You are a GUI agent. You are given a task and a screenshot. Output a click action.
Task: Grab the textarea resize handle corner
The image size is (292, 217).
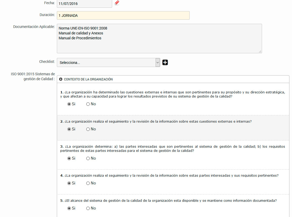(x=260, y=51)
